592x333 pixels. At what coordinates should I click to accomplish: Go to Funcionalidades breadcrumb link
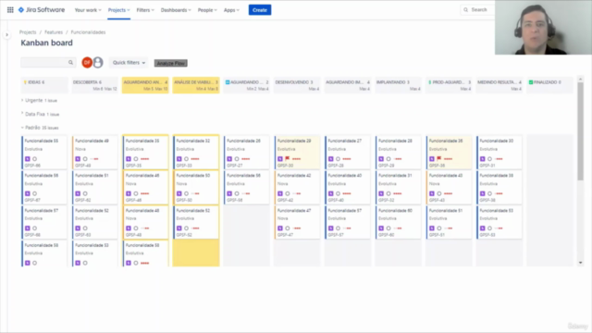[x=89, y=32]
